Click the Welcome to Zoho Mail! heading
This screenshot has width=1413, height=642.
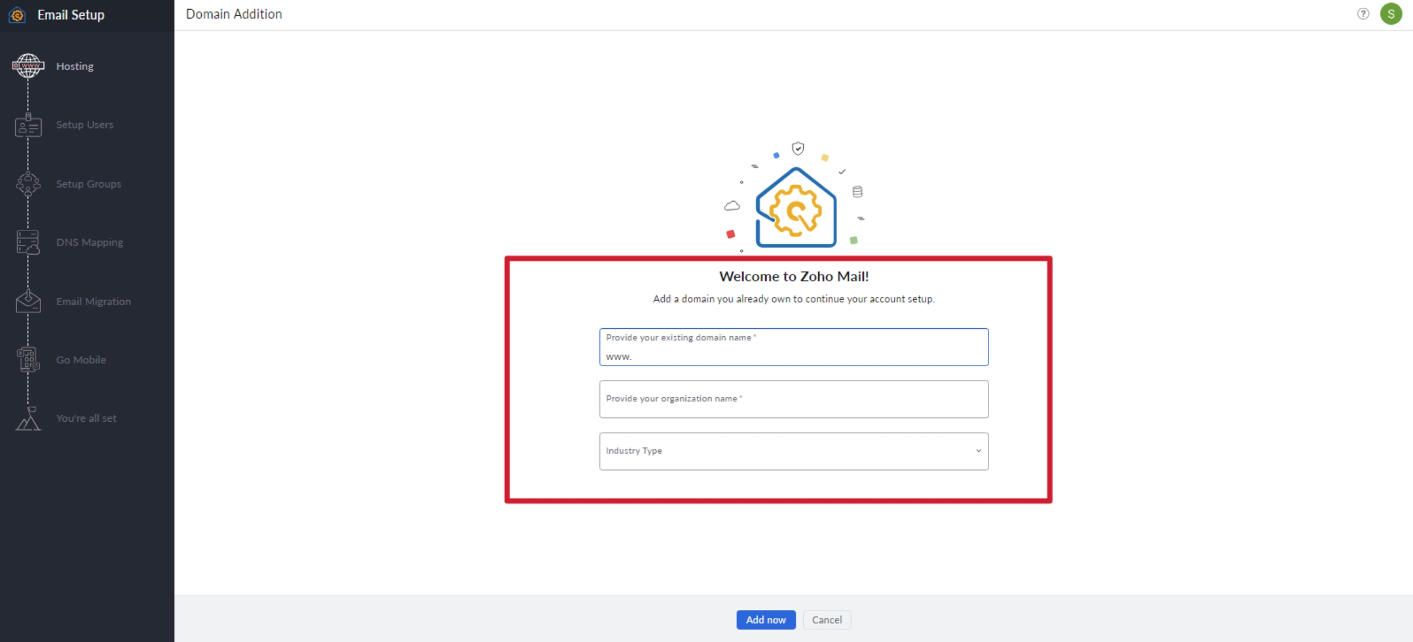coord(793,276)
